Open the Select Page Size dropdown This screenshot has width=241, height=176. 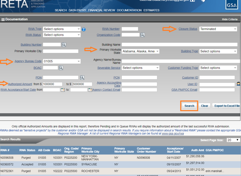click(x=233, y=139)
